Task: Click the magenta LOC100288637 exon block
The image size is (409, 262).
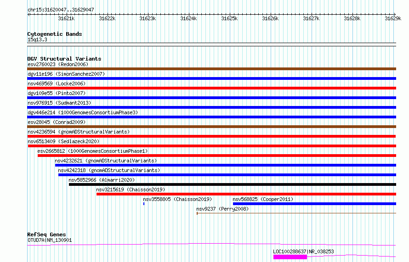Action: click(290, 257)
